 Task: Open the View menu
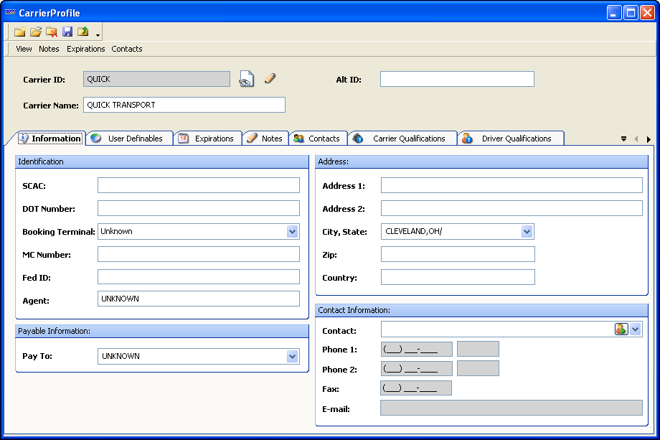pyautogui.click(x=24, y=49)
